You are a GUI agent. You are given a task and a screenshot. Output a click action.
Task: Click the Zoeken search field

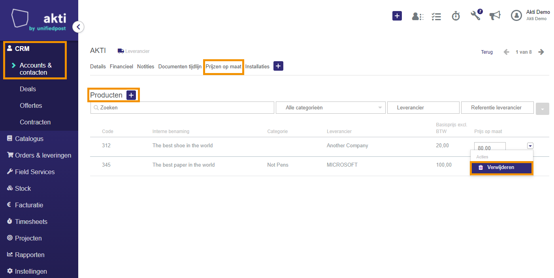(x=182, y=107)
